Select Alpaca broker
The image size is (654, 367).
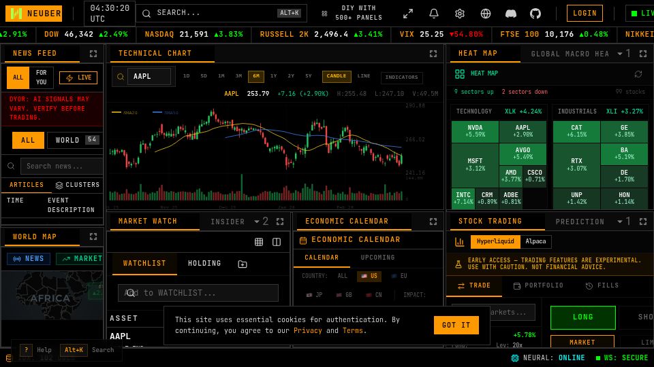click(535, 241)
